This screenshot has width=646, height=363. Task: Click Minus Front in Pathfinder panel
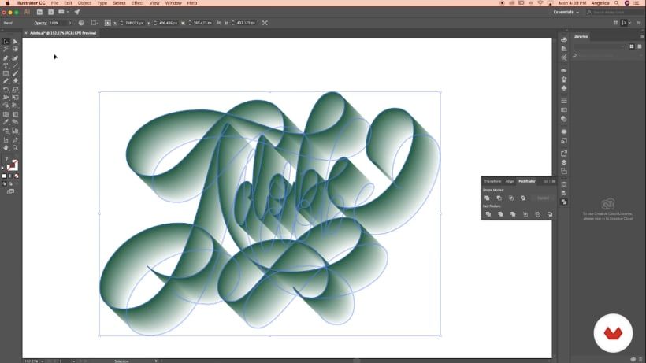(499, 198)
